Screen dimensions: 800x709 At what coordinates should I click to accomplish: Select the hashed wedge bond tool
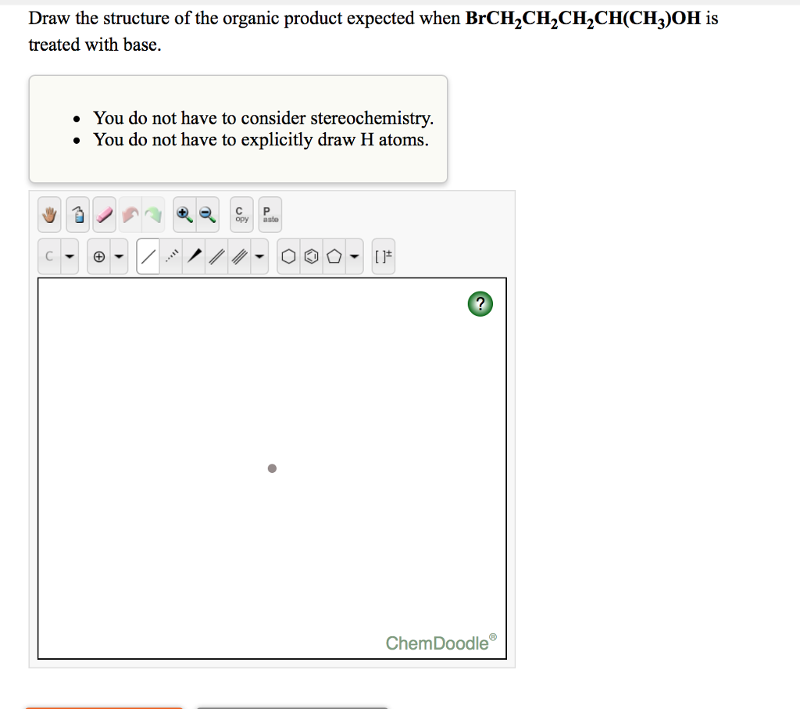pos(170,256)
